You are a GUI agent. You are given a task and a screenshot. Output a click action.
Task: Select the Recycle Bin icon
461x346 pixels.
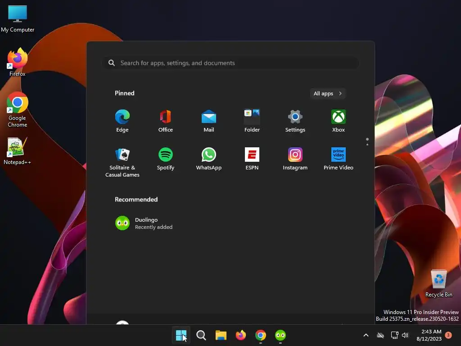[438, 284]
